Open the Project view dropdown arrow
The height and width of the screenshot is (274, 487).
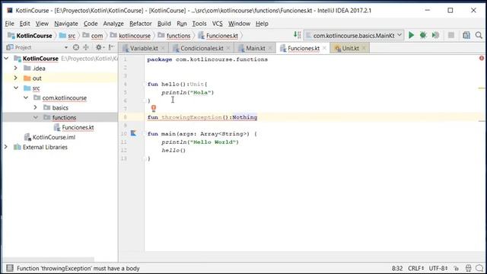click(66, 47)
